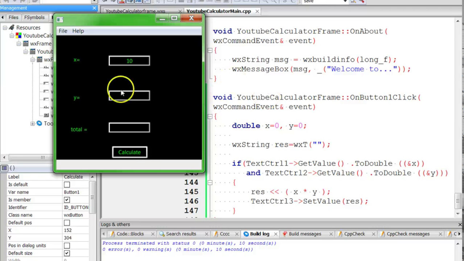Click the calculator window's title bar icon
464x261 pixels.
pos(60,20)
